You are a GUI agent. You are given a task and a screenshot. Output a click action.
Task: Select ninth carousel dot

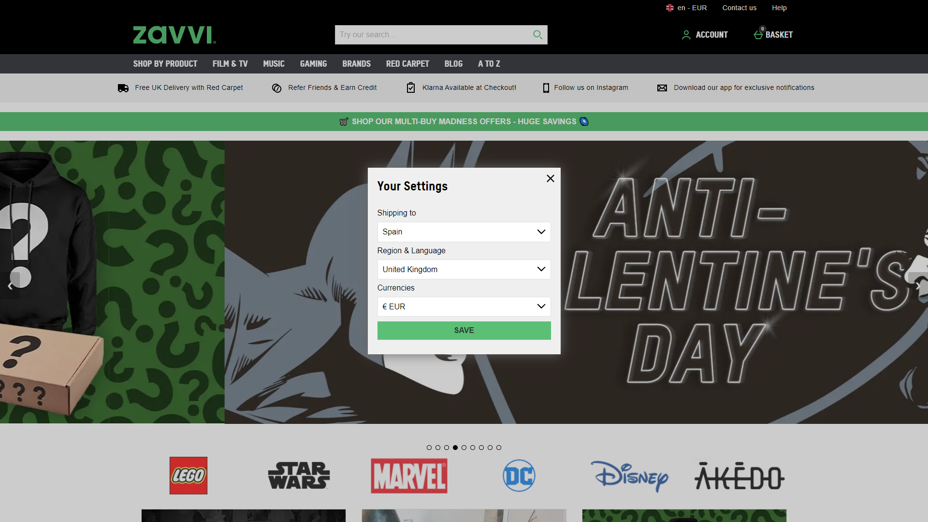[499, 448]
